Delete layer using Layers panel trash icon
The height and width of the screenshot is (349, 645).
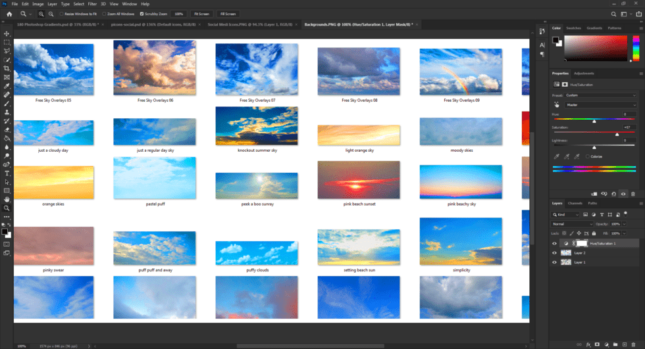(x=633, y=344)
